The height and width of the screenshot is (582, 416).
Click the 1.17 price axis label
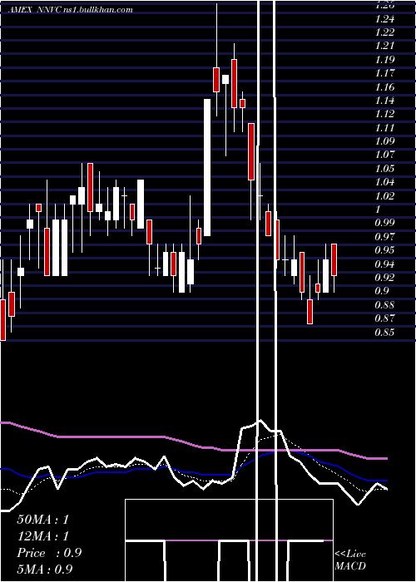point(384,73)
